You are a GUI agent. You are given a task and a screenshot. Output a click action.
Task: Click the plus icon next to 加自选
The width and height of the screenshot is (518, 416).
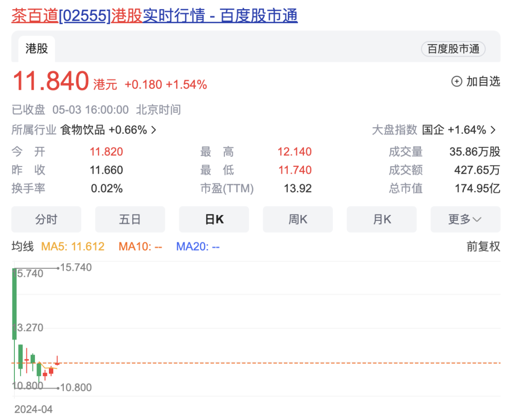point(457,81)
